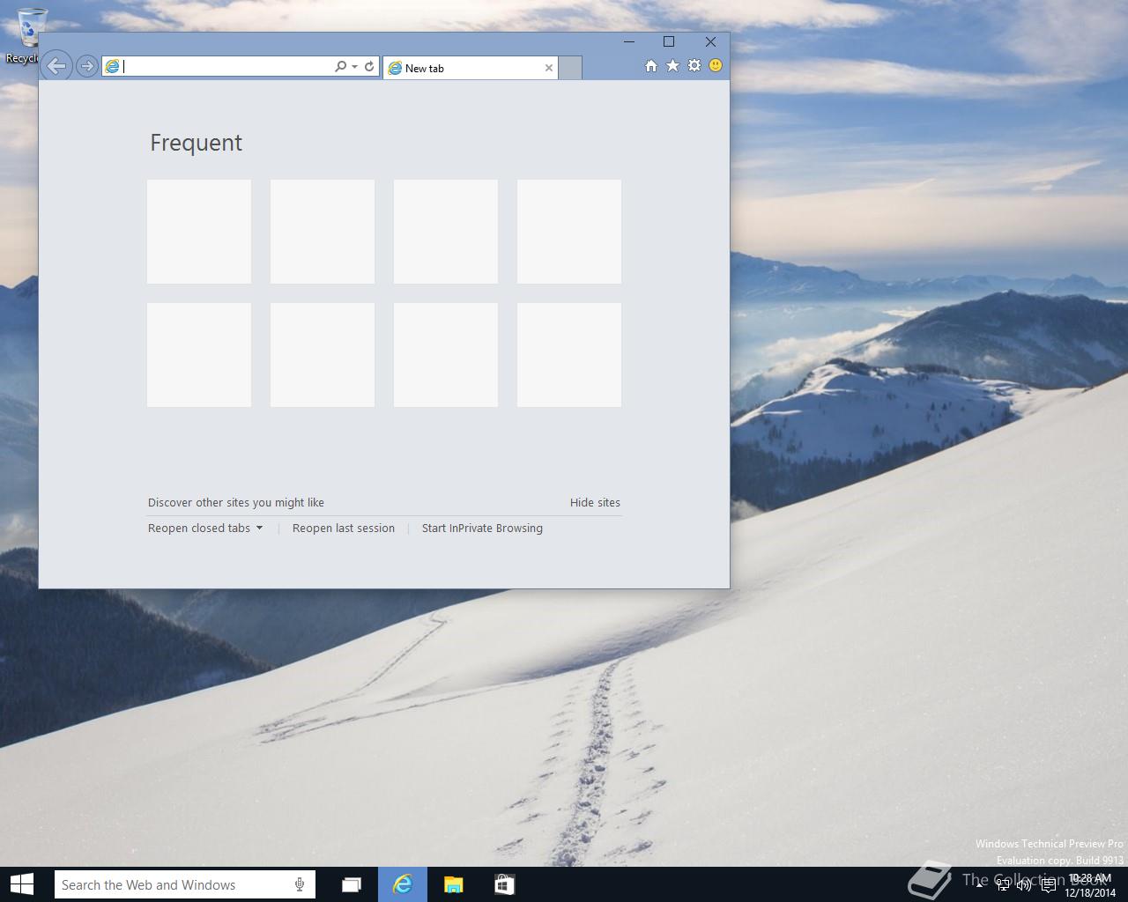1128x902 pixels.
Task: Open the Home page icon
Action: [651, 66]
